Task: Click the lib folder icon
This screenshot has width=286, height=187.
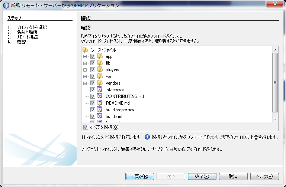Action: (x=100, y=63)
